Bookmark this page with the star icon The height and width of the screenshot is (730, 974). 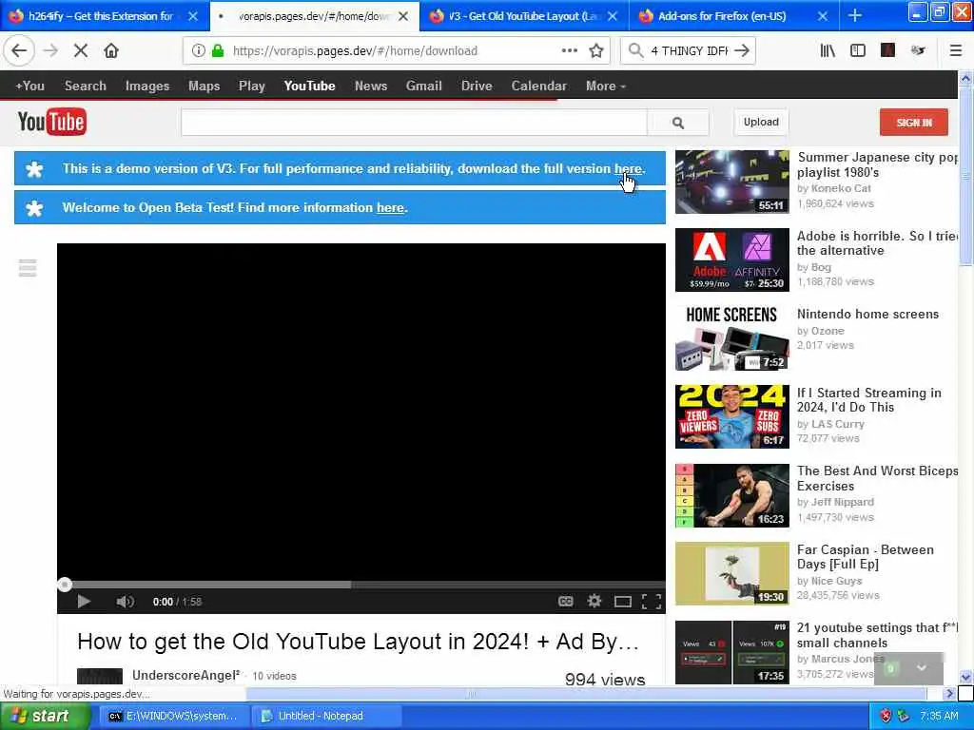[x=596, y=51]
